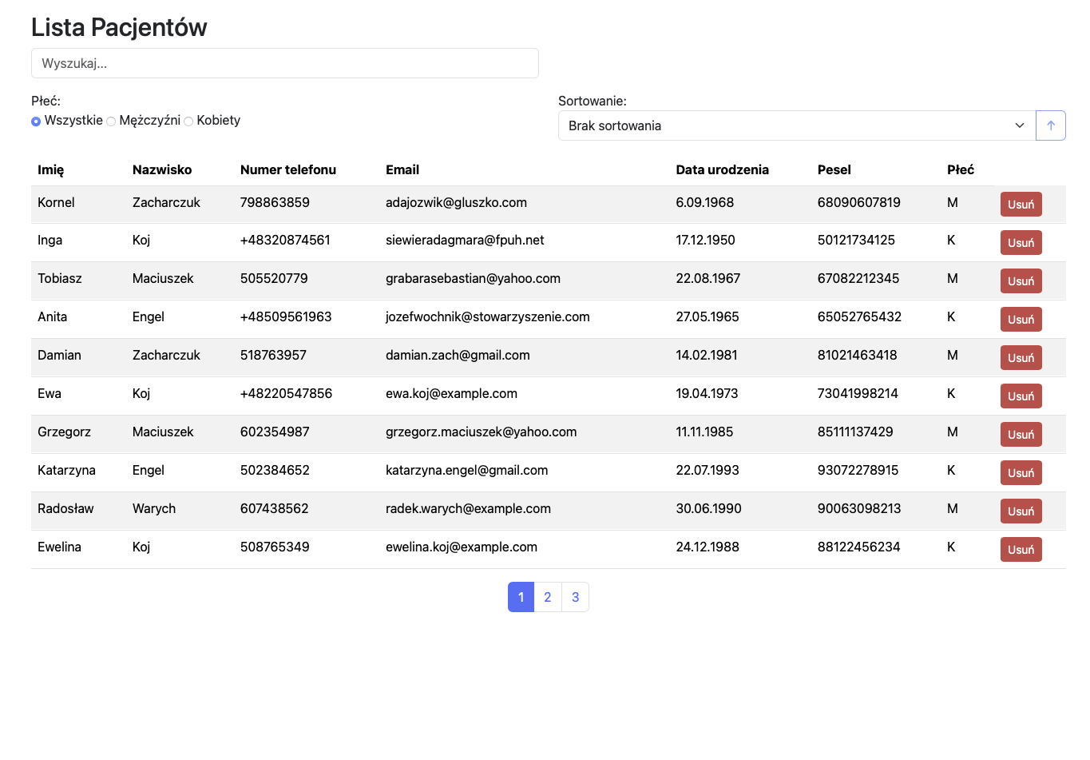Delete Ewa Koj with Usuń button
Image resolution: width=1090 pixels, height=760 pixels.
[1021, 396]
